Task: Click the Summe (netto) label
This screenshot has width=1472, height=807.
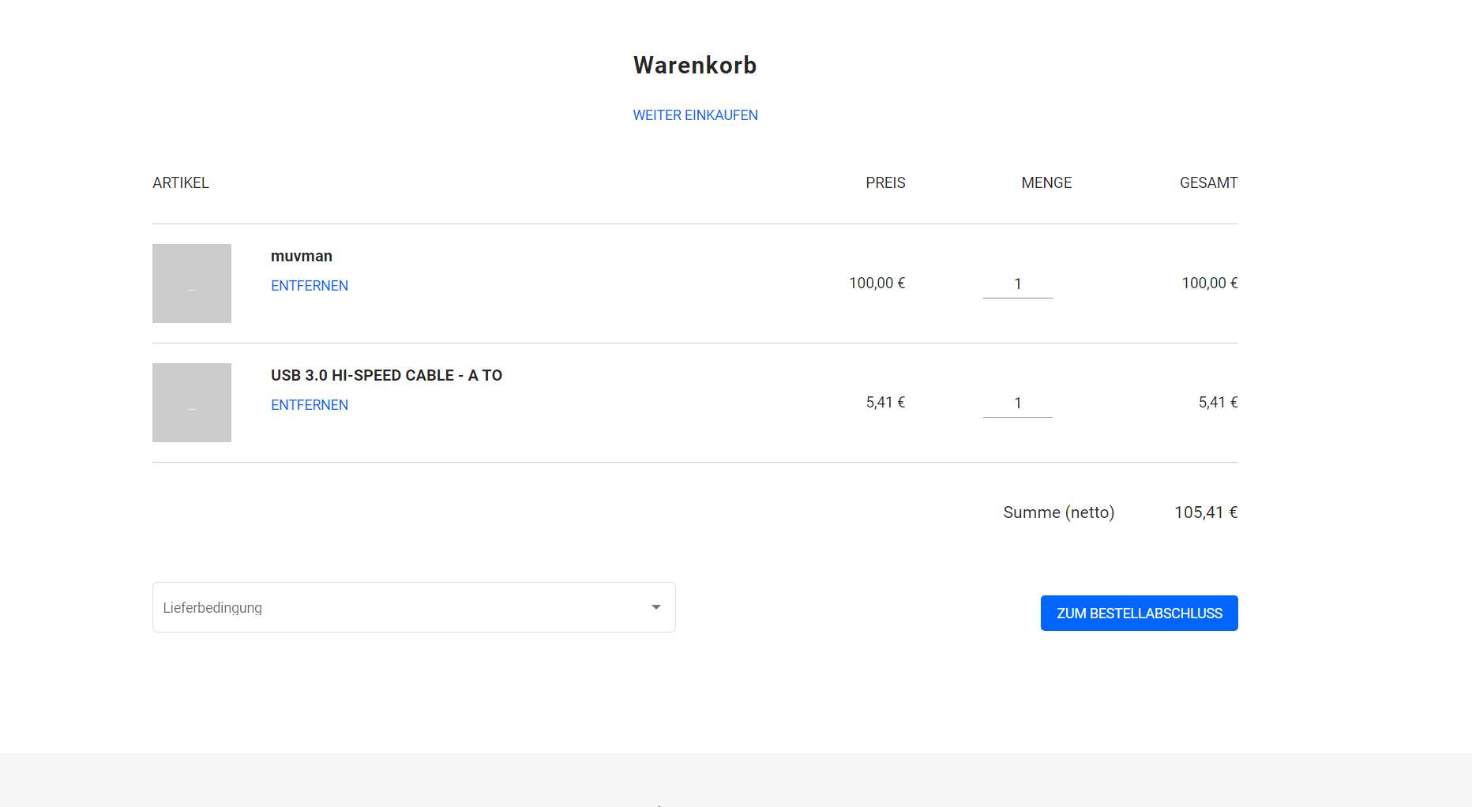Action: click(1058, 512)
